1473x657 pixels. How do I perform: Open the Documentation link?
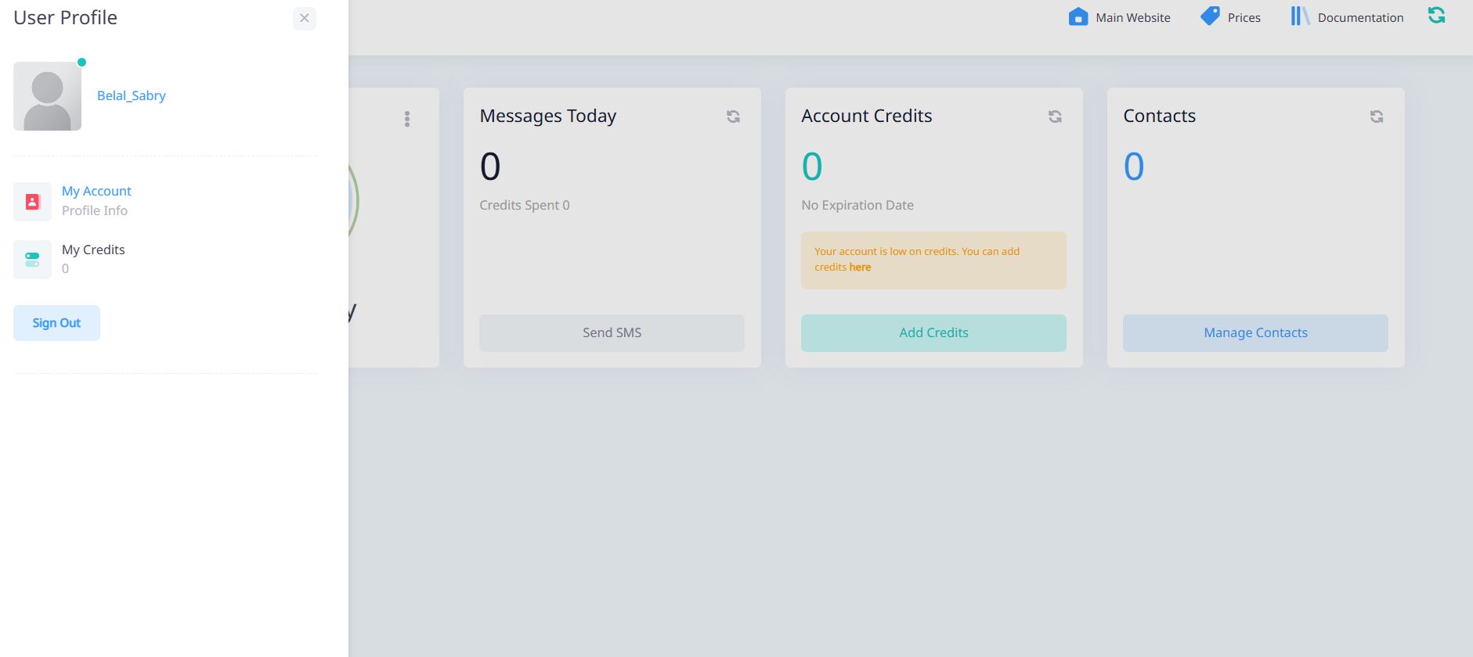pos(1360,17)
